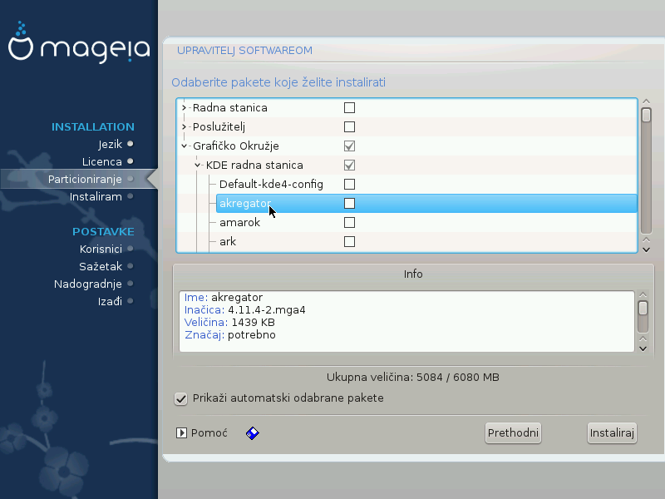Open Pomoć help

(x=209, y=432)
